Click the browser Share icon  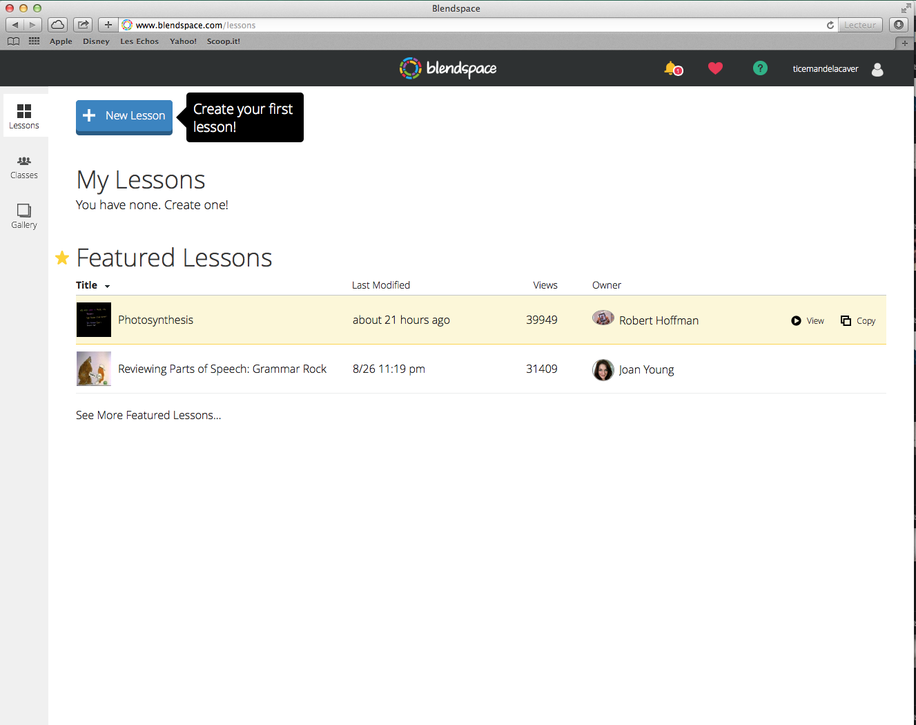pos(83,25)
